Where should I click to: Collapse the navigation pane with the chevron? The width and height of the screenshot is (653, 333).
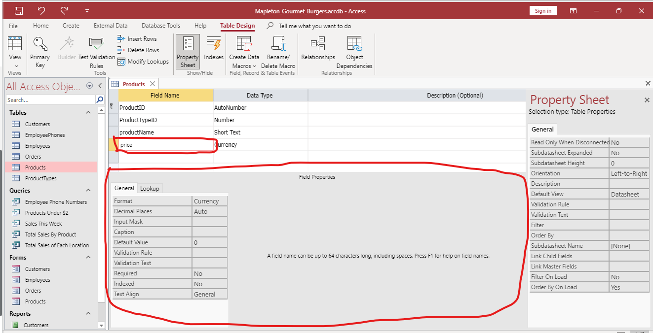[x=100, y=85]
